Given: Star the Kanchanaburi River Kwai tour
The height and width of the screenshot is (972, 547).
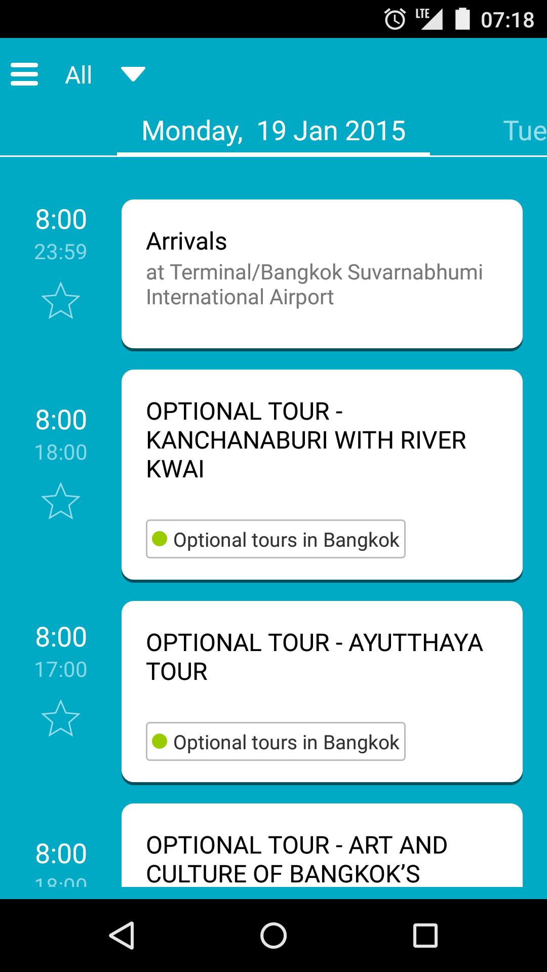Looking at the screenshot, I should (61, 501).
